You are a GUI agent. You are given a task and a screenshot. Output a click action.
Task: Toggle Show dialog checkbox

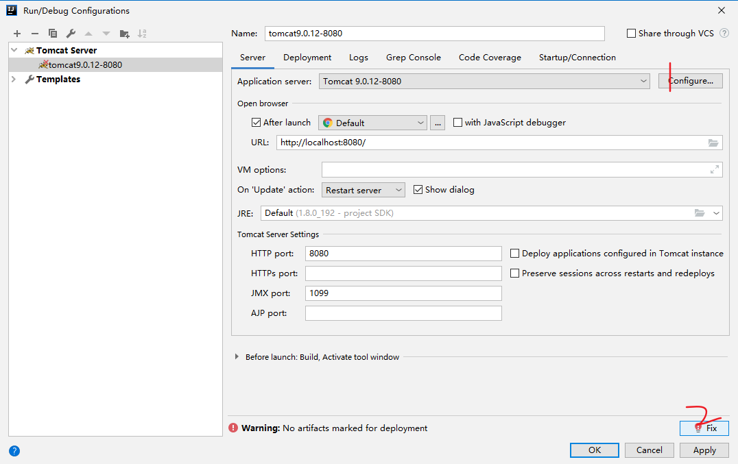point(418,189)
